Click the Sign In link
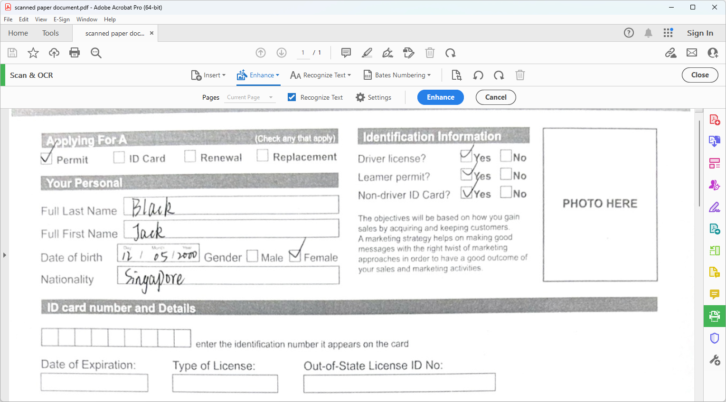The image size is (726, 402). pos(700,33)
